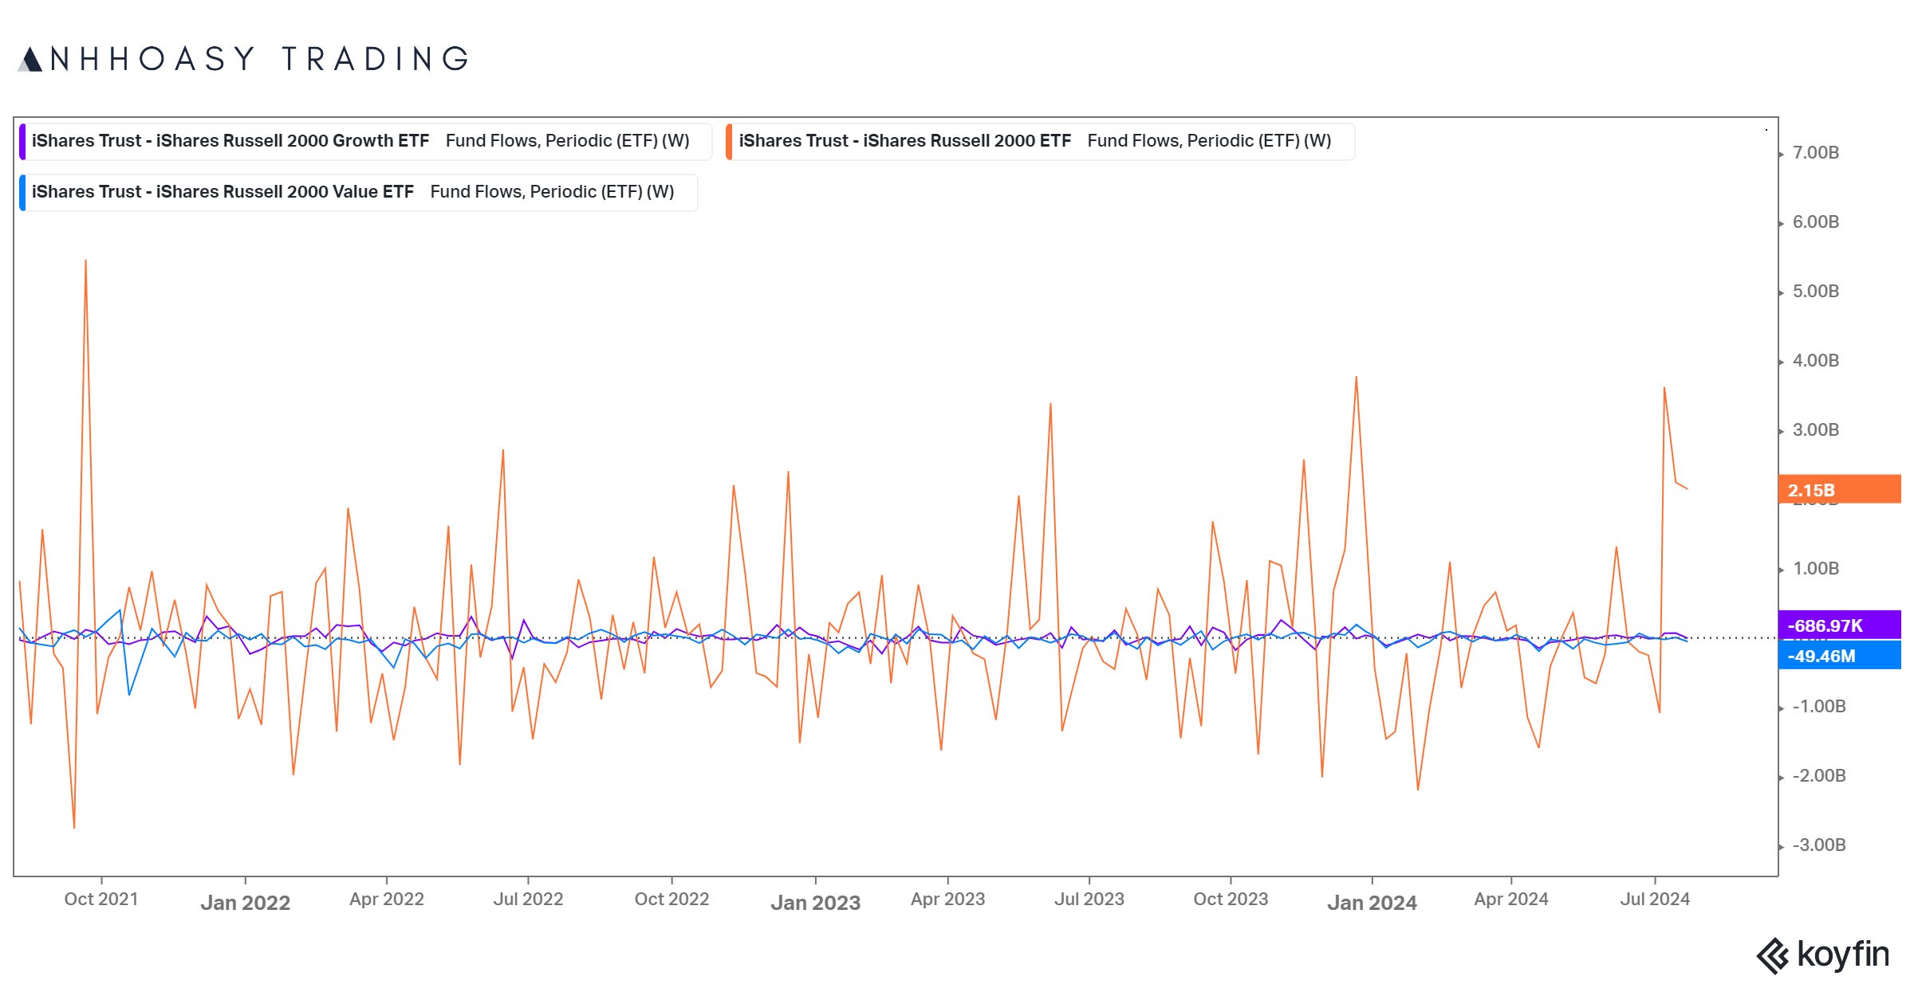Image resolution: width=1914 pixels, height=988 pixels.
Task: Click the Koyfin wordmark text
Action: [x=1843, y=954]
